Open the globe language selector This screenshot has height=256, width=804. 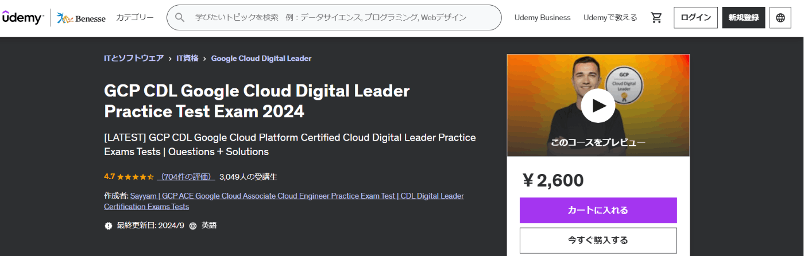click(x=780, y=18)
